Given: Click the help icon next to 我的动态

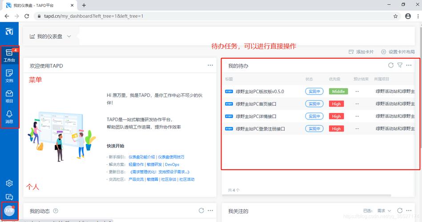Looking at the screenshot, I should [56, 211].
